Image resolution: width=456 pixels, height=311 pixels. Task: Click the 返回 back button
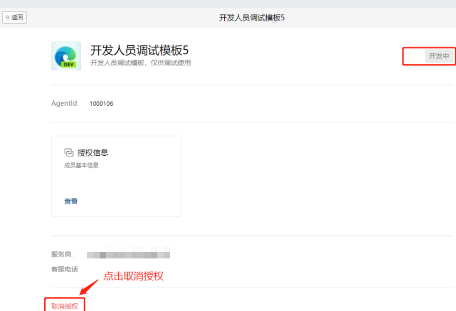(x=14, y=17)
